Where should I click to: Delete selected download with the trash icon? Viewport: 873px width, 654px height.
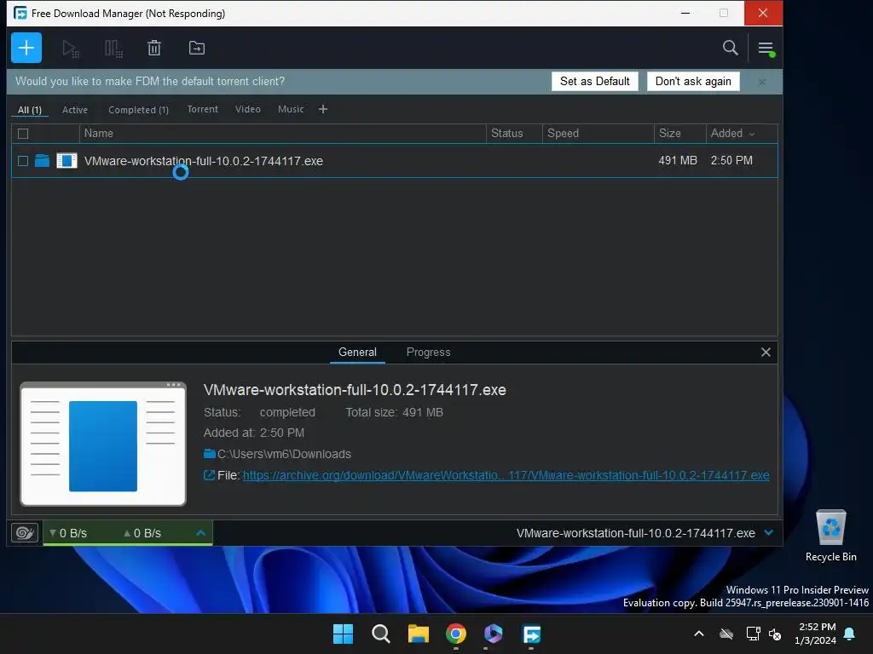(154, 48)
